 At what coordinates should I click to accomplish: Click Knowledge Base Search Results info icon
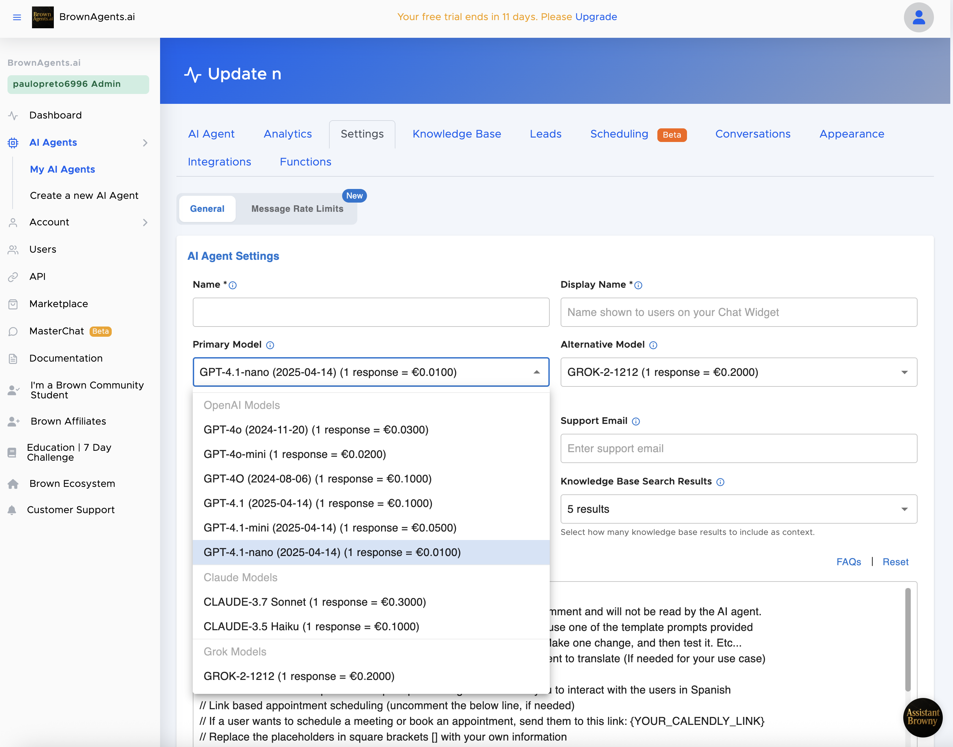pos(720,482)
